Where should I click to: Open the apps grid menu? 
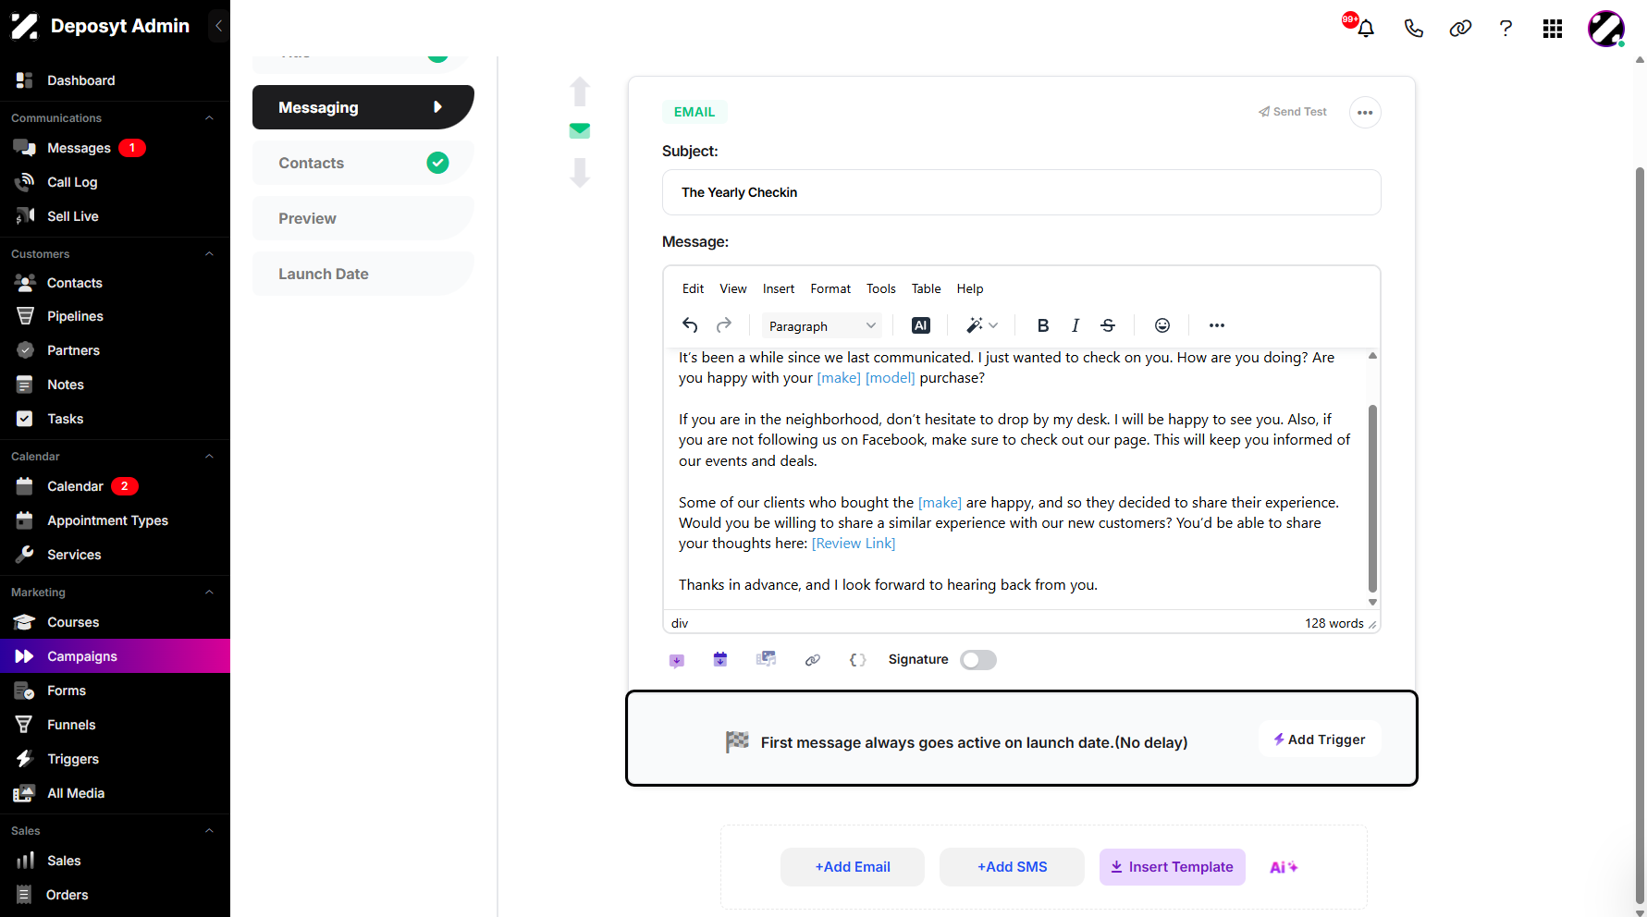click(x=1553, y=29)
